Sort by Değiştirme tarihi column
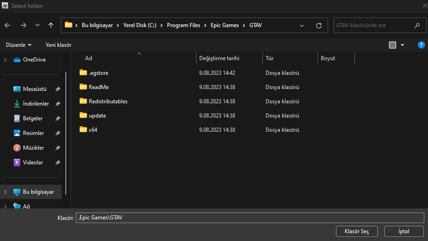The image size is (428, 241). [219, 58]
